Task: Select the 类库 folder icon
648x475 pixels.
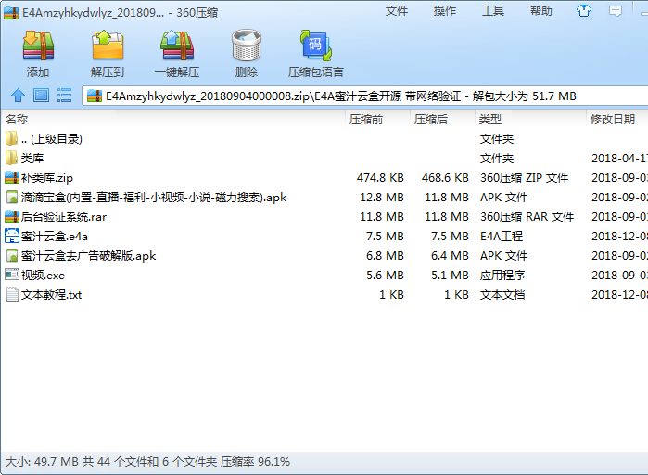Action: click(11, 158)
